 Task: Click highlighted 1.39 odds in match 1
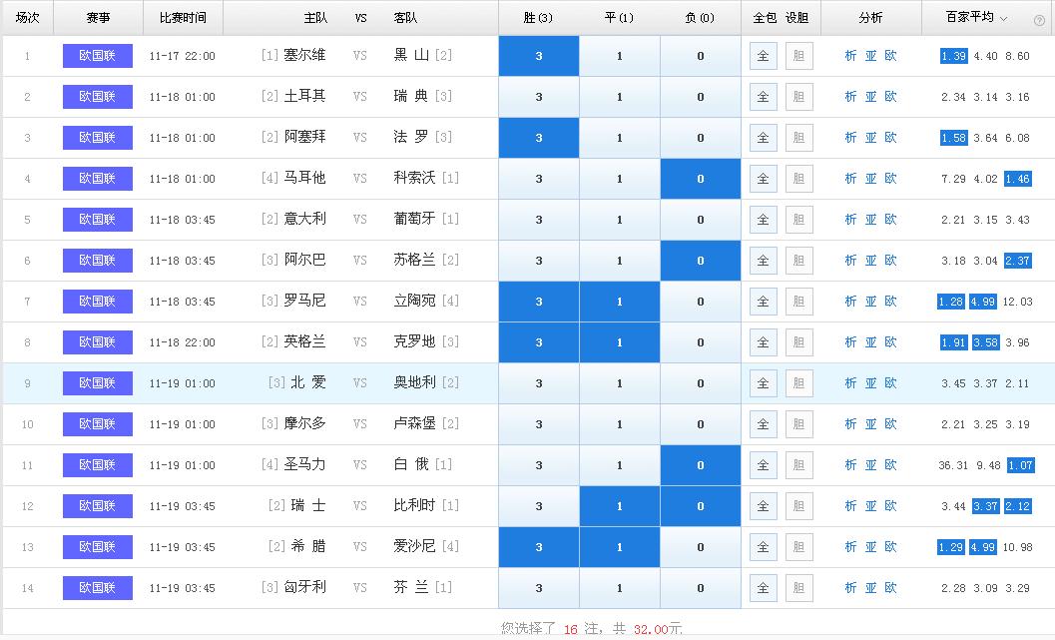click(953, 56)
